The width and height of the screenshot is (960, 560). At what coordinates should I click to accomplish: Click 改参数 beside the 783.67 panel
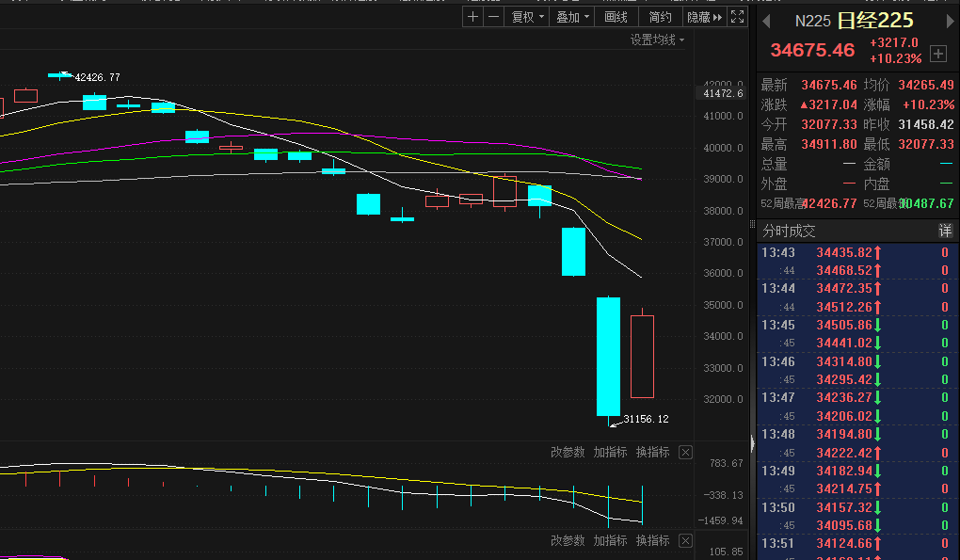[568, 453]
